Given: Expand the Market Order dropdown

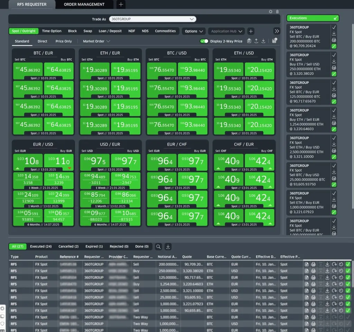Looking at the screenshot, I should point(96,41).
